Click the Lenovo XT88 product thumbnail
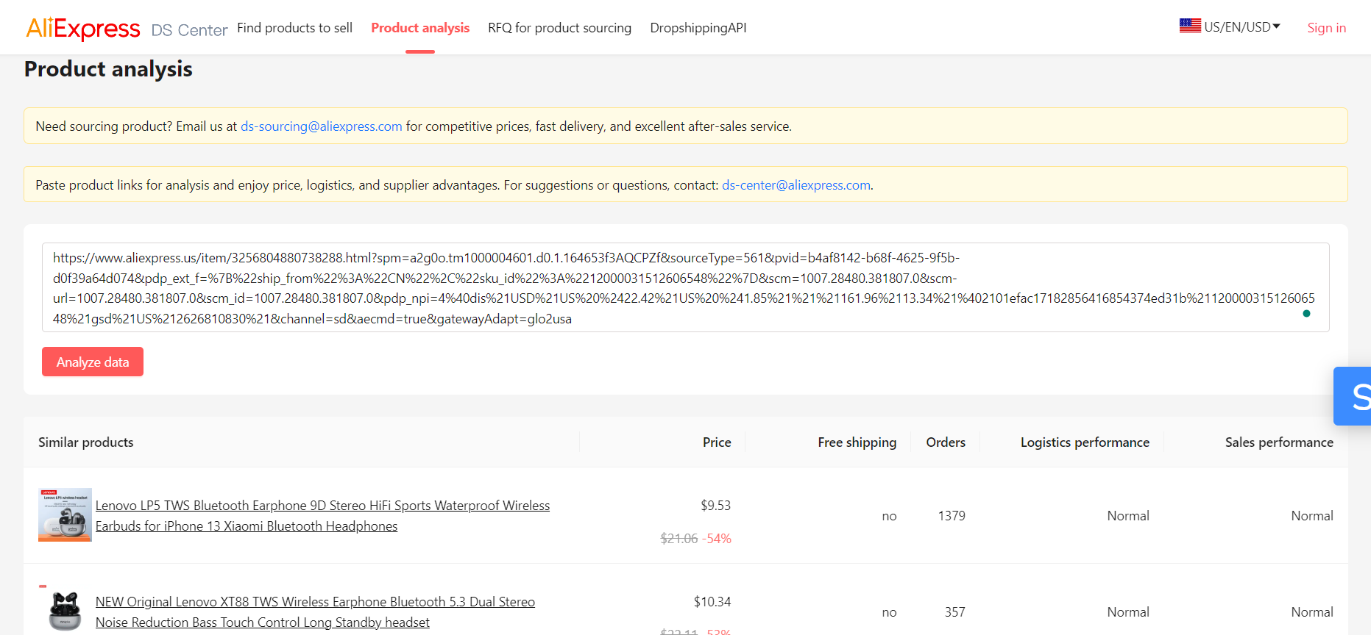The image size is (1371, 635). [65, 610]
